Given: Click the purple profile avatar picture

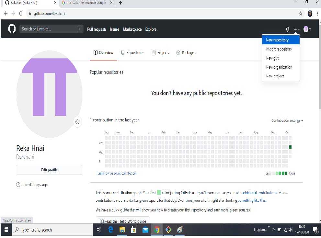Looking at the screenshot, I should tap(49, 94).
